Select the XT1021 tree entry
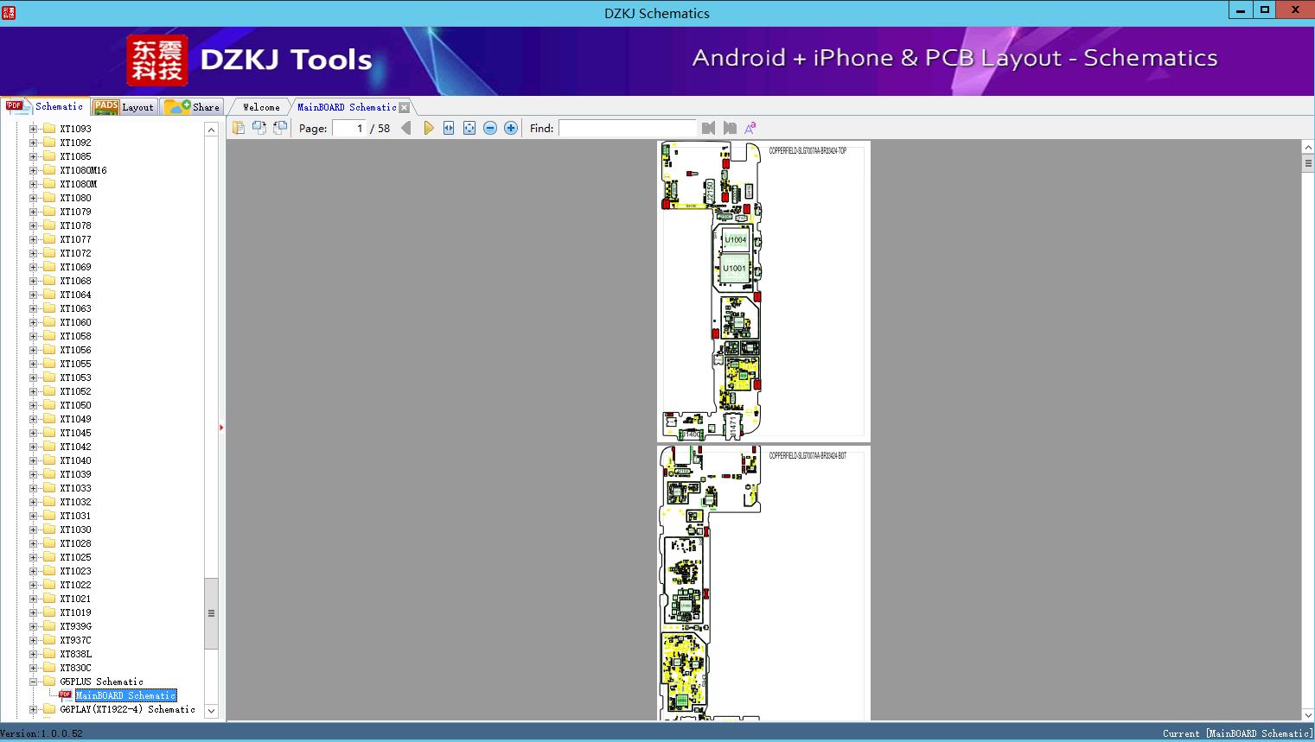 click(x=75, y=599)
